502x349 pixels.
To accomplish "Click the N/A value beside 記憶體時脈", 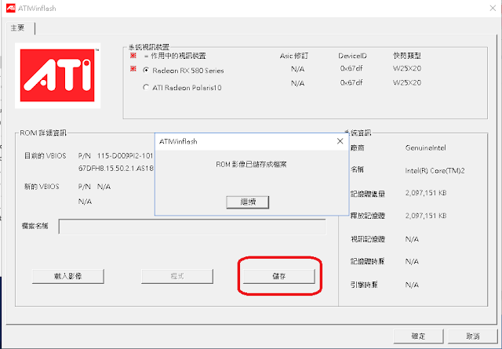I will coord(412,262).
